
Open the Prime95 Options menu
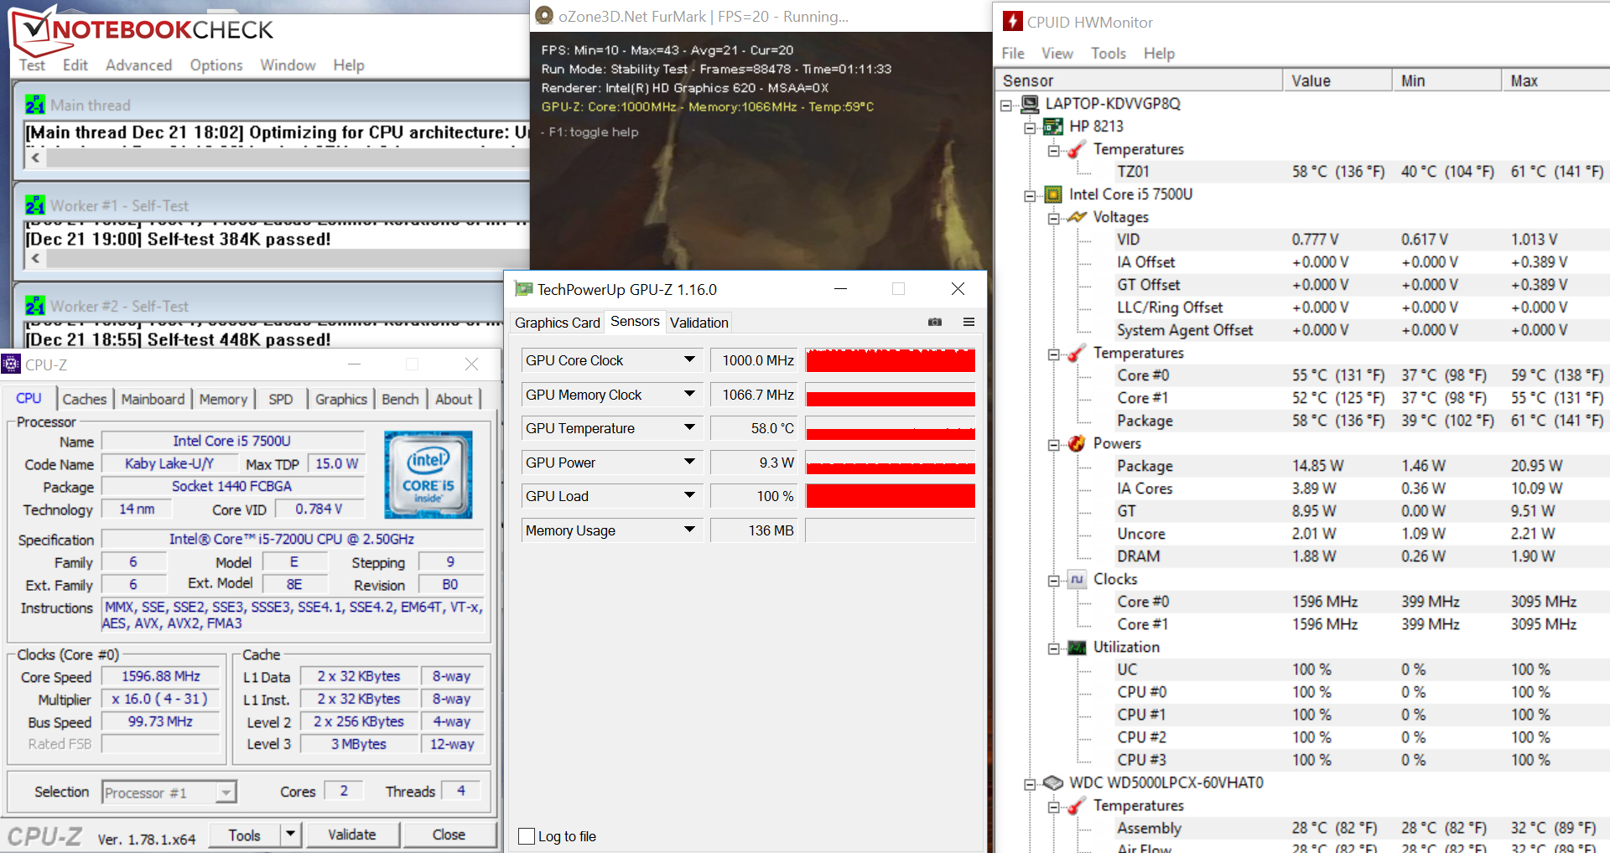coord(216,65)
